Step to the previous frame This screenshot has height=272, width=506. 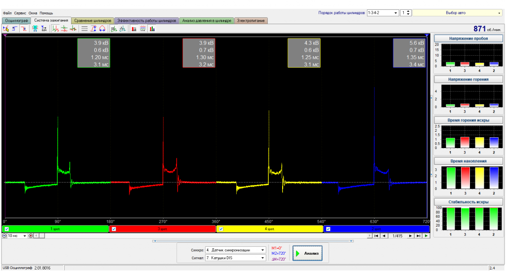[384, 236]
